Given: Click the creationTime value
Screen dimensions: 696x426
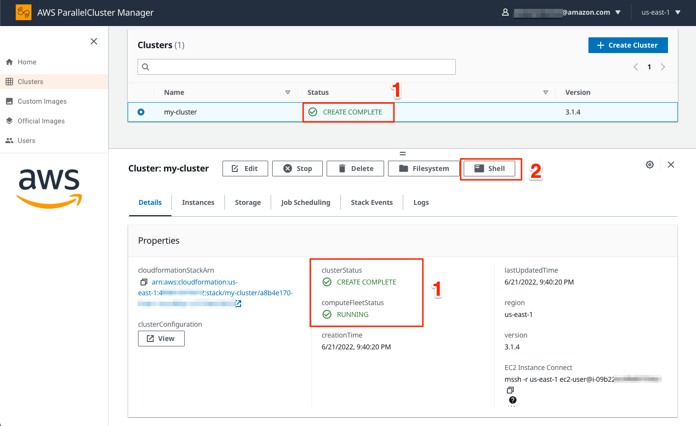Looking at the screenshot, I should point(356,347).
